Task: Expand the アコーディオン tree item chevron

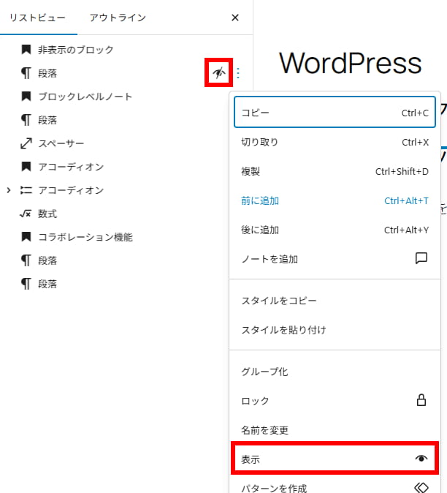Action: coord(9,190)
